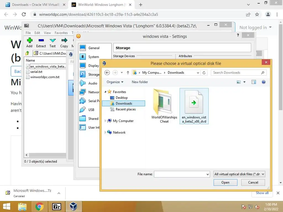
Task: Click Open button in file dialog
Action: (x=226, y=182)
